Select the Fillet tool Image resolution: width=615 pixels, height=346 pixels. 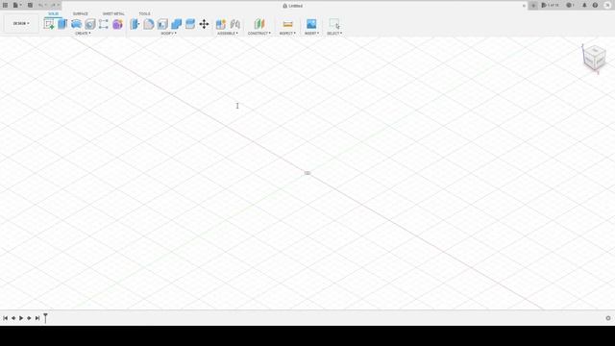click(x=149, y=24)
